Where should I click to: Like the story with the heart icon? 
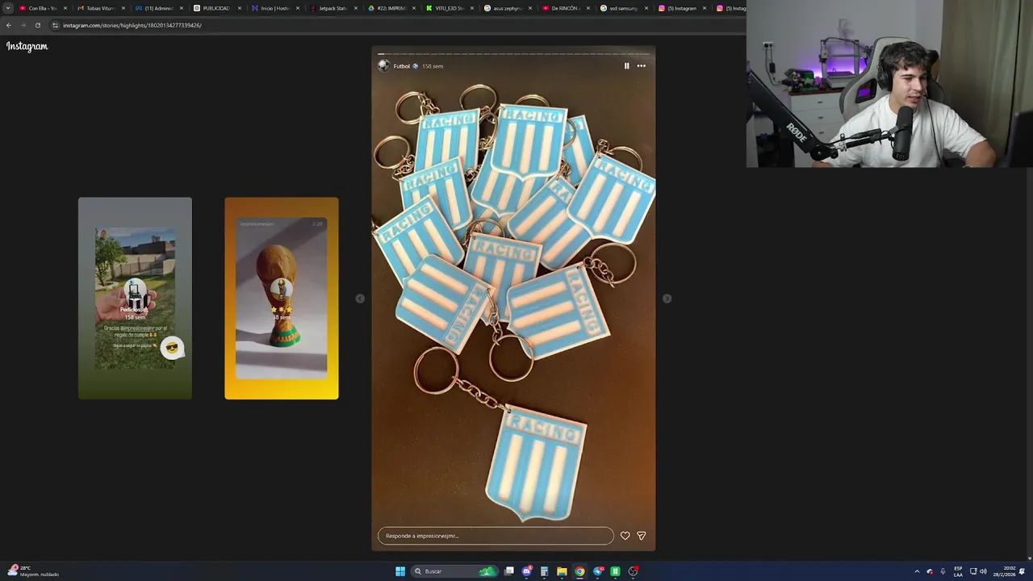[x=625, y=536]
